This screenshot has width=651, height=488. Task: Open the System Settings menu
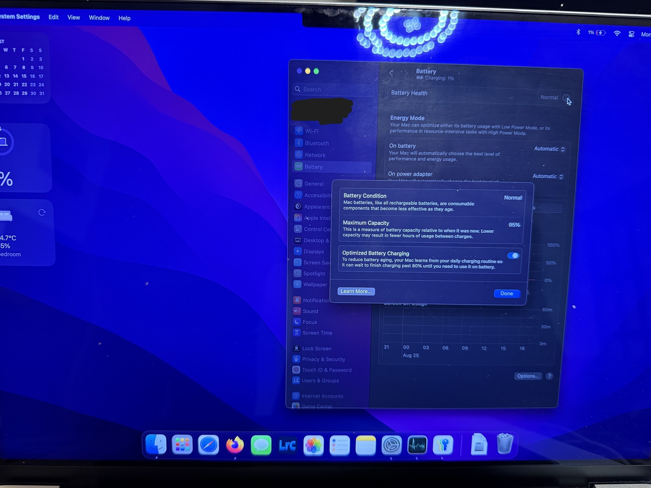click(20, 17)
